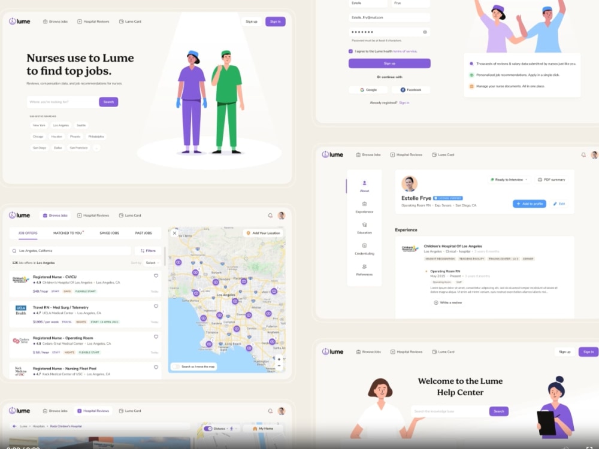599x449 pixels.
Task: Switch to the MATCHED TO YOU tab
Action: (x=68, y=233)
